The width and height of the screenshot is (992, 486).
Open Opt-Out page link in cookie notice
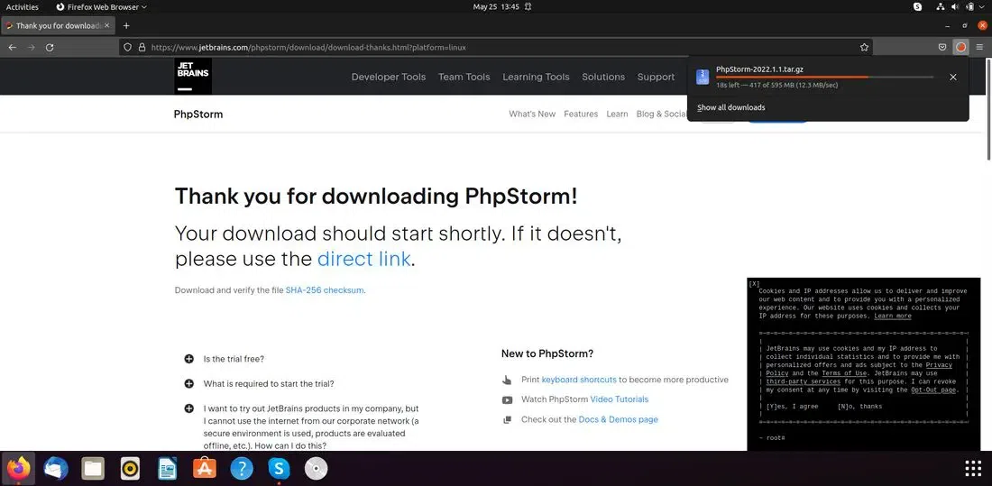click(933, 390)
